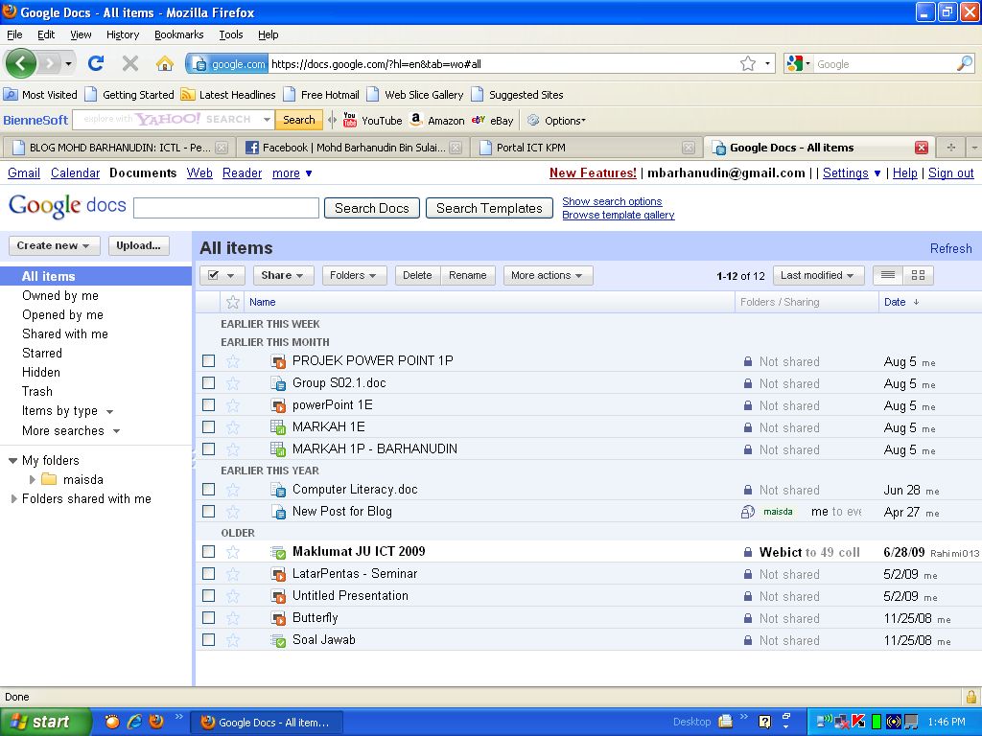Click in the Google Docs search field
This screenshot has width=982, height=736.
click(226, 208)
